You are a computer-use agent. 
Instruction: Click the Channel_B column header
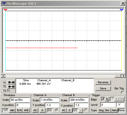[68, 80]
